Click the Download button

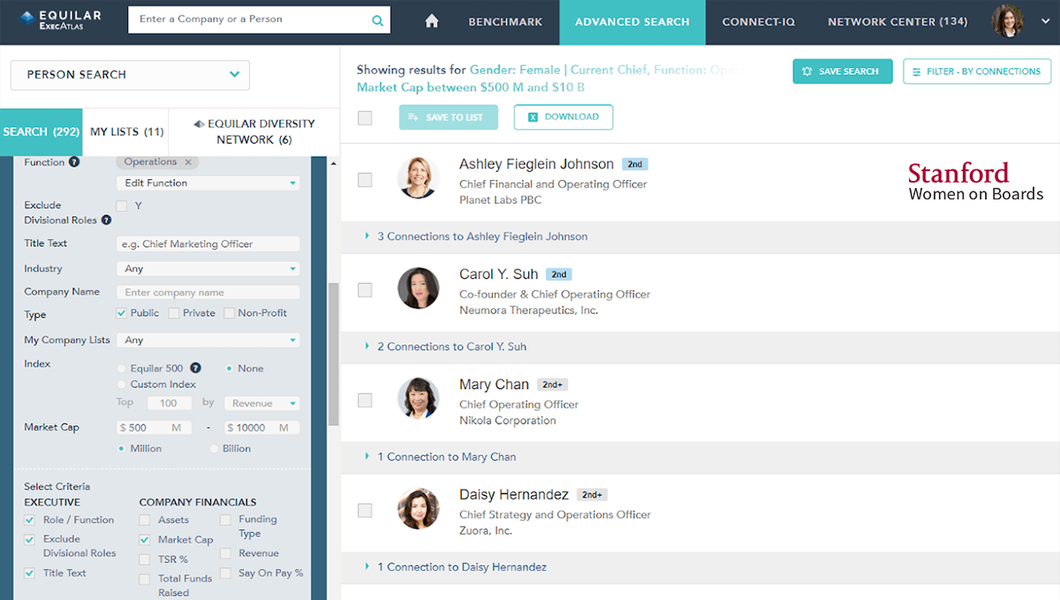[563, 116]
